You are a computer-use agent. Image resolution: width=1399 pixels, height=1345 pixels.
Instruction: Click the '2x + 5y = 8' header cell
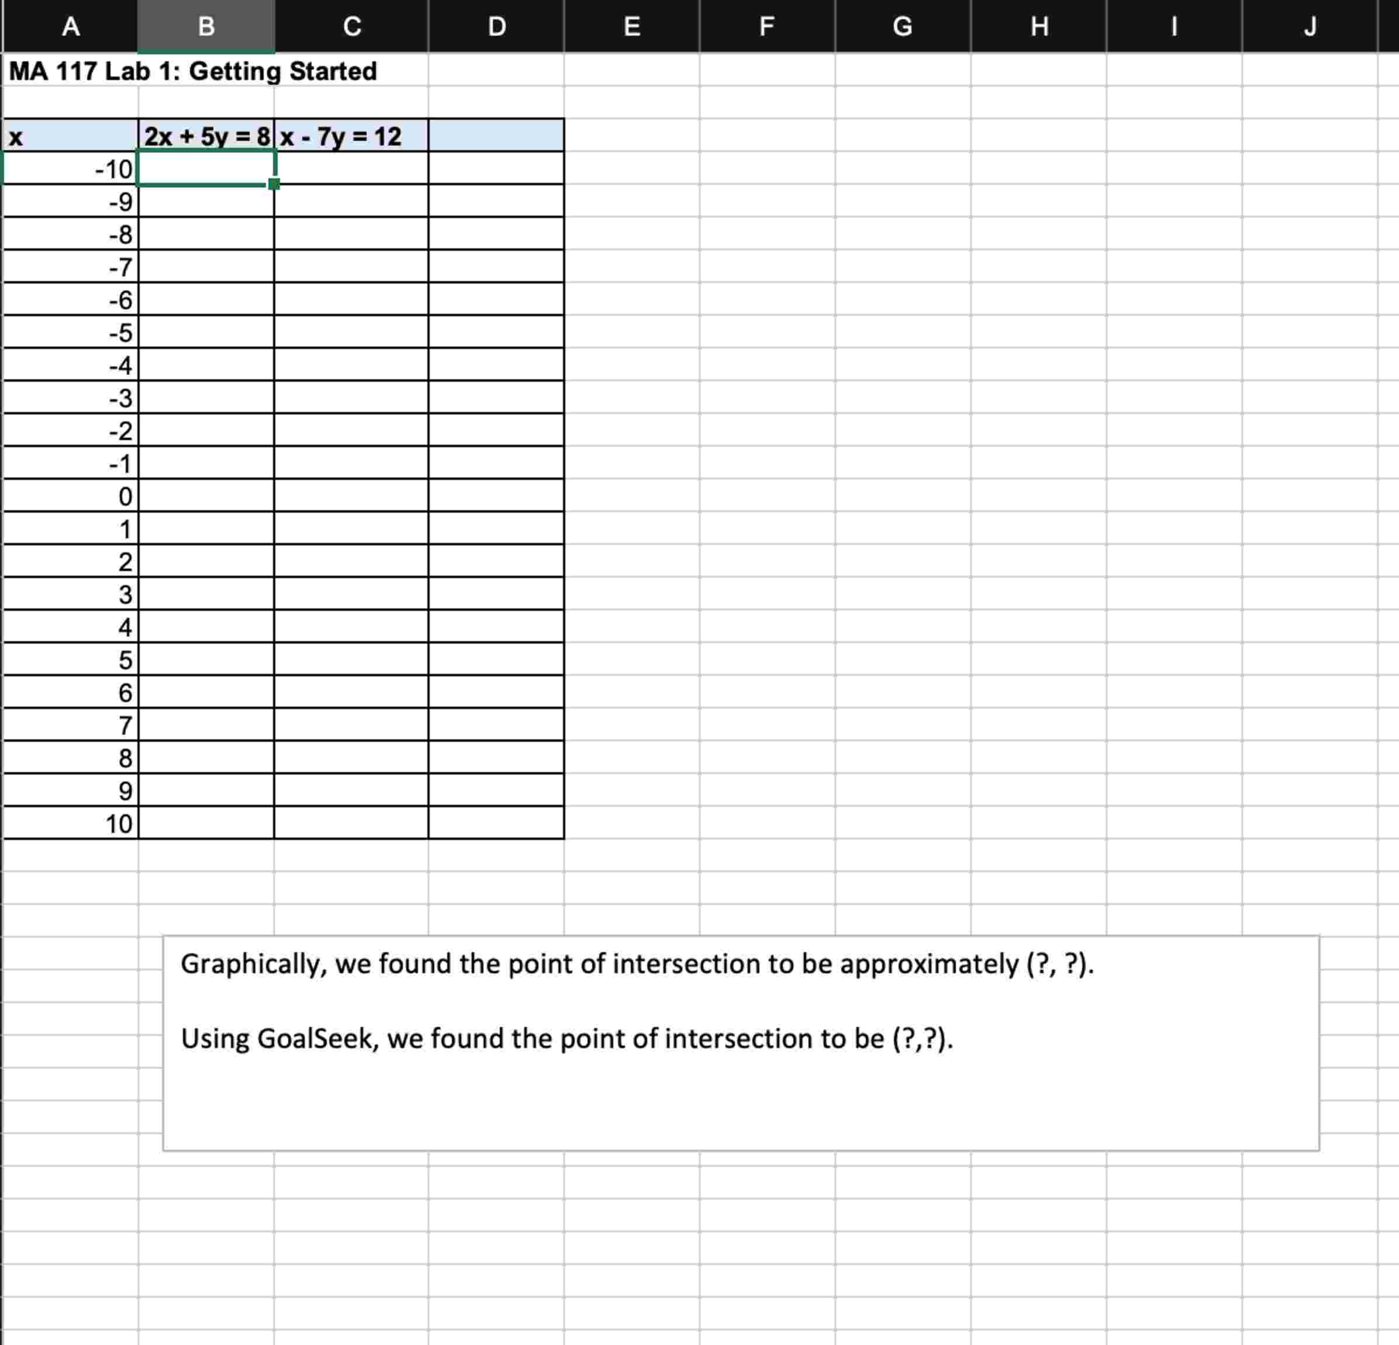point(207,136)
